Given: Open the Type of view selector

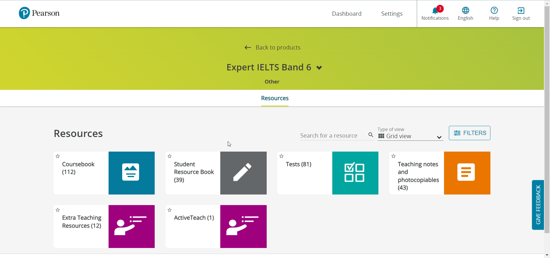Looking at the screenshot, I should pos(410,136).
